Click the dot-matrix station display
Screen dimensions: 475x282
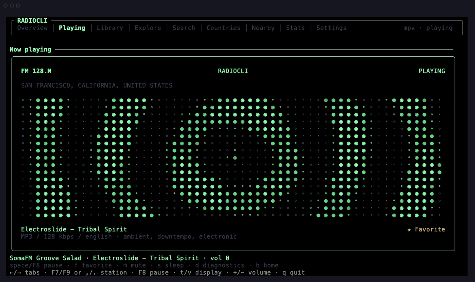[x=232, y=157]
